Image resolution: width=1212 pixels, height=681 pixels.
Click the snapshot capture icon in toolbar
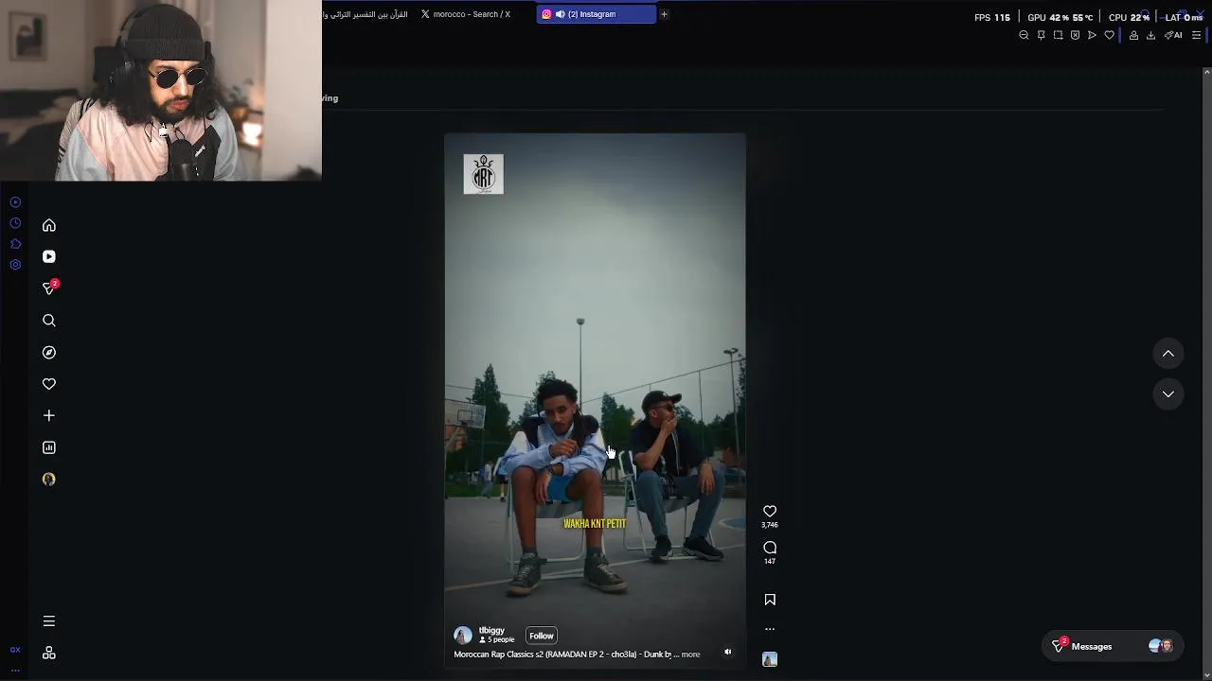pos(1058,35)
